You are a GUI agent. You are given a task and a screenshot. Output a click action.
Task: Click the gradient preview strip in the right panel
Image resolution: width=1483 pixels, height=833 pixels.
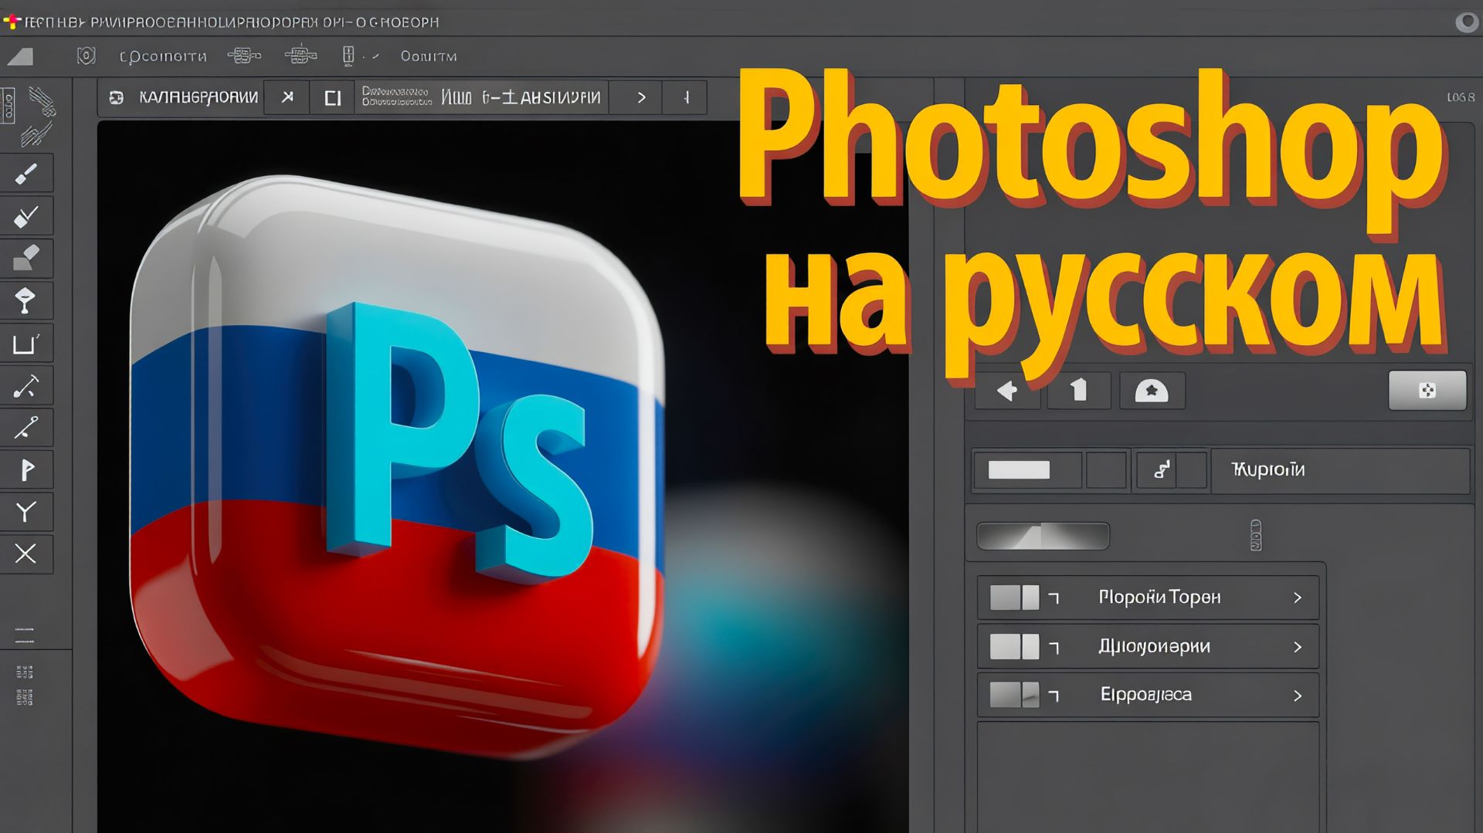tap(1042, 535)
